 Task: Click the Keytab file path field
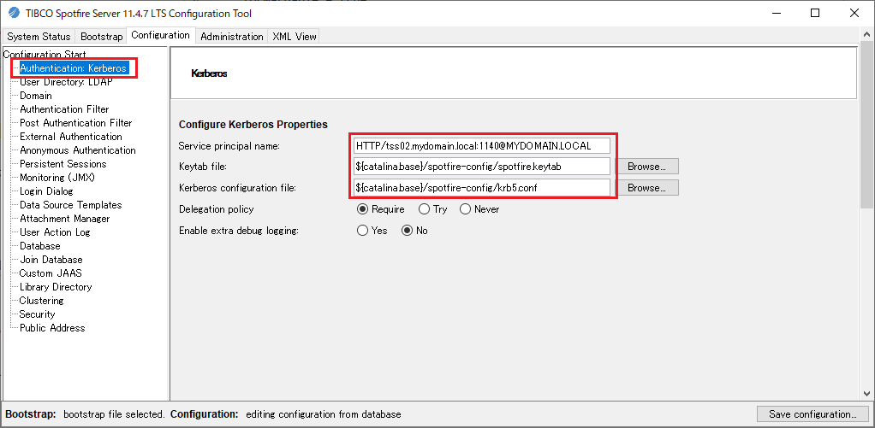482,167
